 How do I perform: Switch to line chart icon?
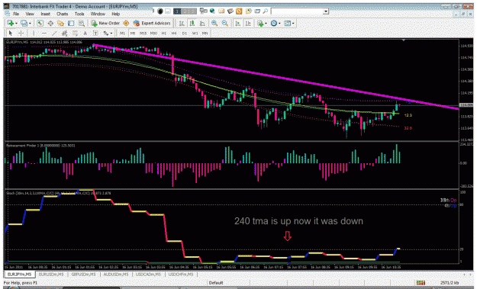pyautogui.click(x=202, y=23)
